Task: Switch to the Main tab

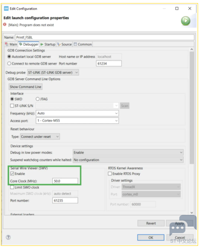Action: click(x=11, y=44)
